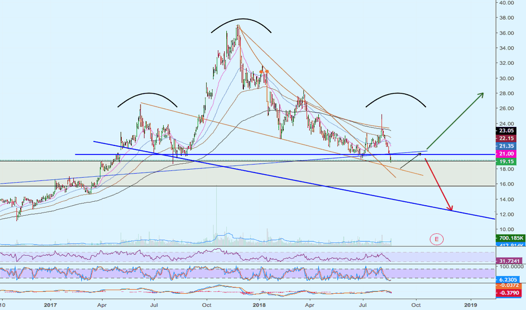Click the 12.00 price axis level
Viewport: 526px width, 310px height.
coord(507,215)
